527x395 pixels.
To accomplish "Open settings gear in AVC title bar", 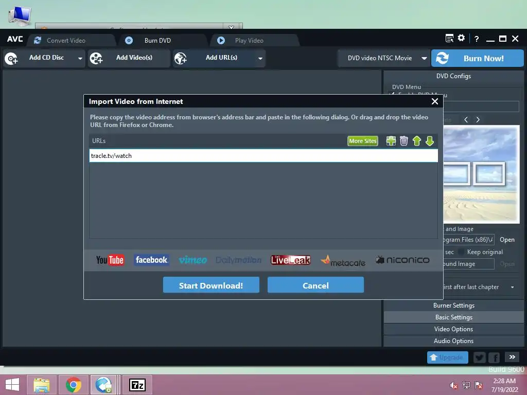I will point(461,38).
